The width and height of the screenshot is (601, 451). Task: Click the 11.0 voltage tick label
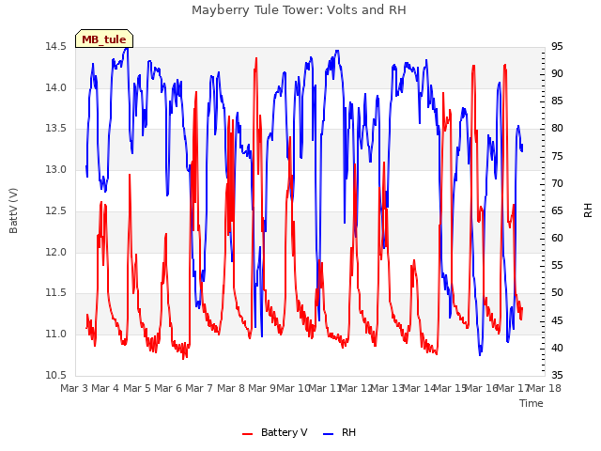pyautogui.click(x=55, y=334)
